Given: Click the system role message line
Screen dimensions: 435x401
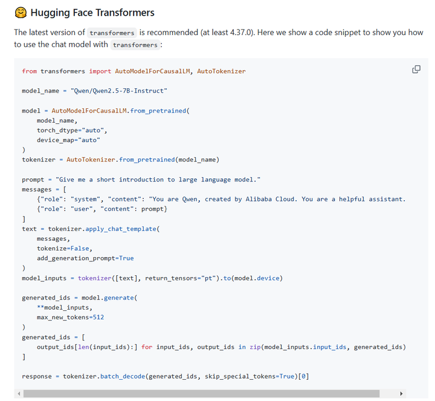Looking at the screenshot, I should [x=221, y=199].
